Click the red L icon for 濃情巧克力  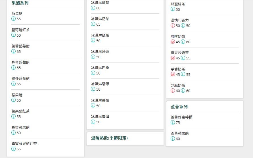click(173, 26)
